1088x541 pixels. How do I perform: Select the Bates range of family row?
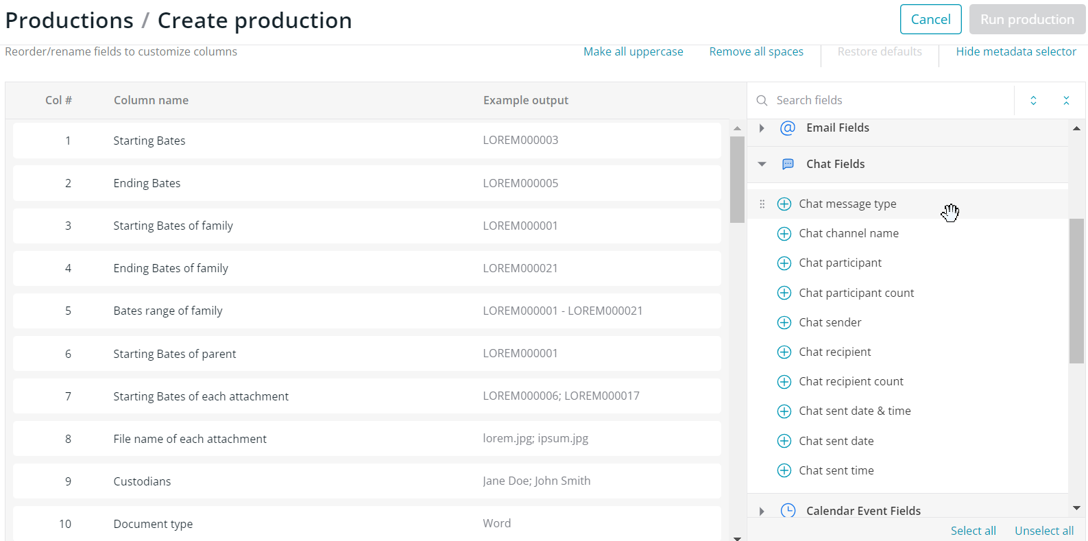coord(367,311)
